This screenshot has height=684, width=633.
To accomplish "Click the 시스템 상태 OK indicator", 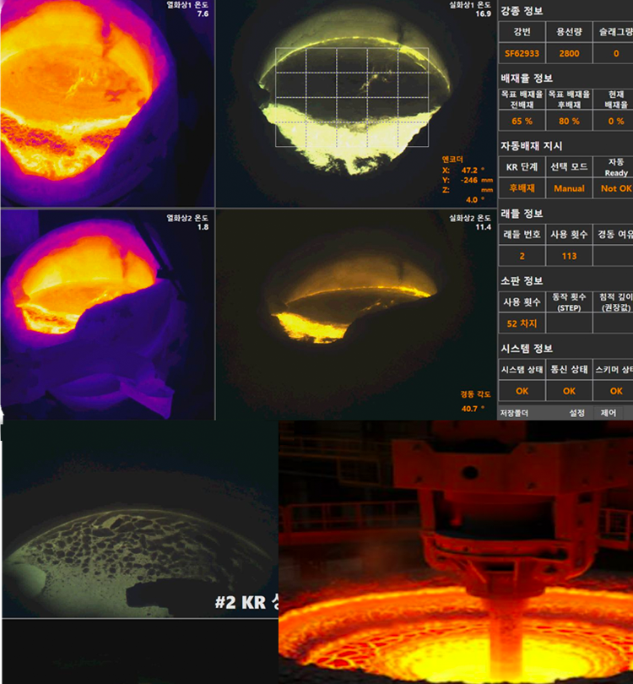I will coord(522,391).
